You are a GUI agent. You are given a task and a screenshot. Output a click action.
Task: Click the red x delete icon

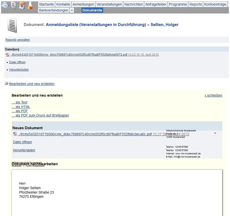(x=215, y=133)
